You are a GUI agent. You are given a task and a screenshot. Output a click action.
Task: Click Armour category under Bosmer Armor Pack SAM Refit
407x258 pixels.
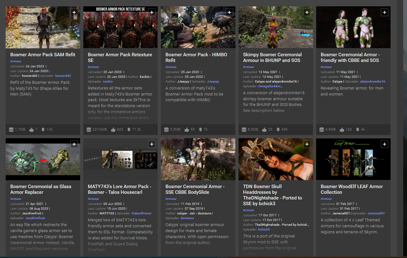16,61
